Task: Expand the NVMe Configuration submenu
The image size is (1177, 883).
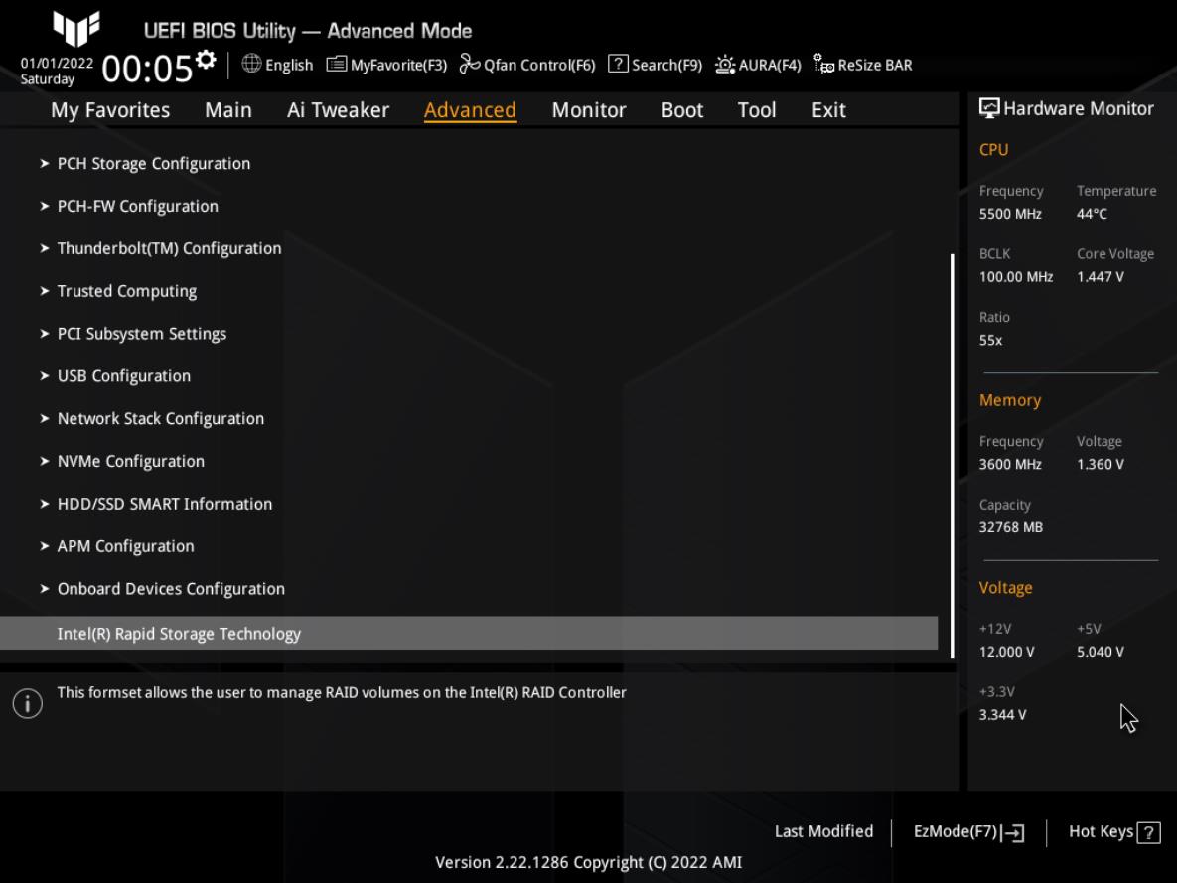Action: tap(130, 461)
